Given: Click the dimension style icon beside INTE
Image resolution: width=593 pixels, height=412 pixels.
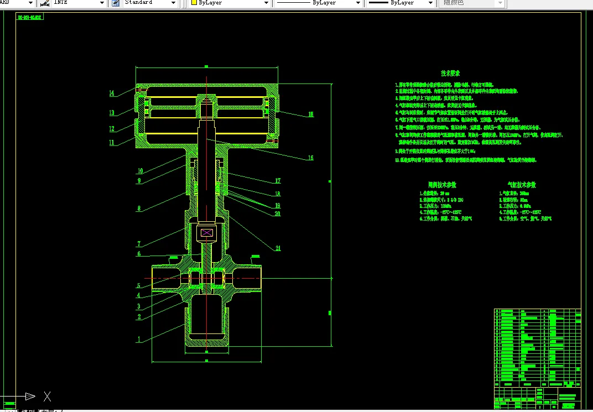Looking at the screenshot, I should (45, 3).
